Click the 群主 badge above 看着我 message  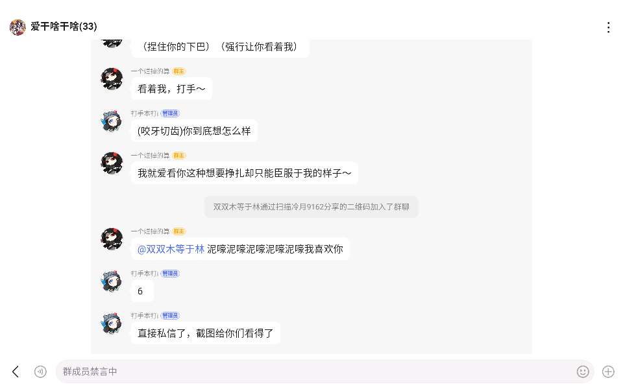[179, 71]
